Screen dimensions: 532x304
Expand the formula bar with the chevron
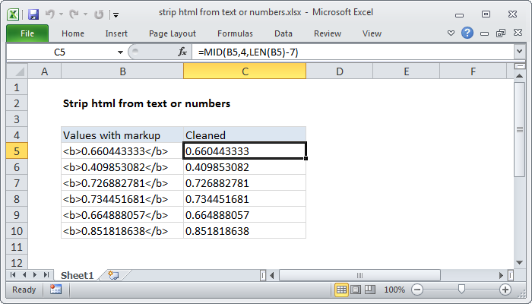click(519, 52)
